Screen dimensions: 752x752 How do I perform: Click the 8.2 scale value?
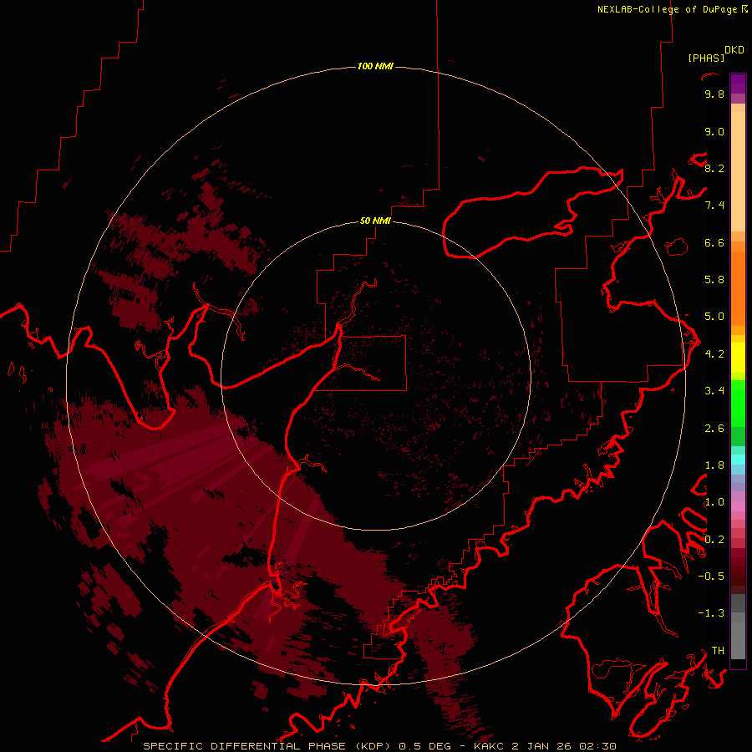pos(714,168)
